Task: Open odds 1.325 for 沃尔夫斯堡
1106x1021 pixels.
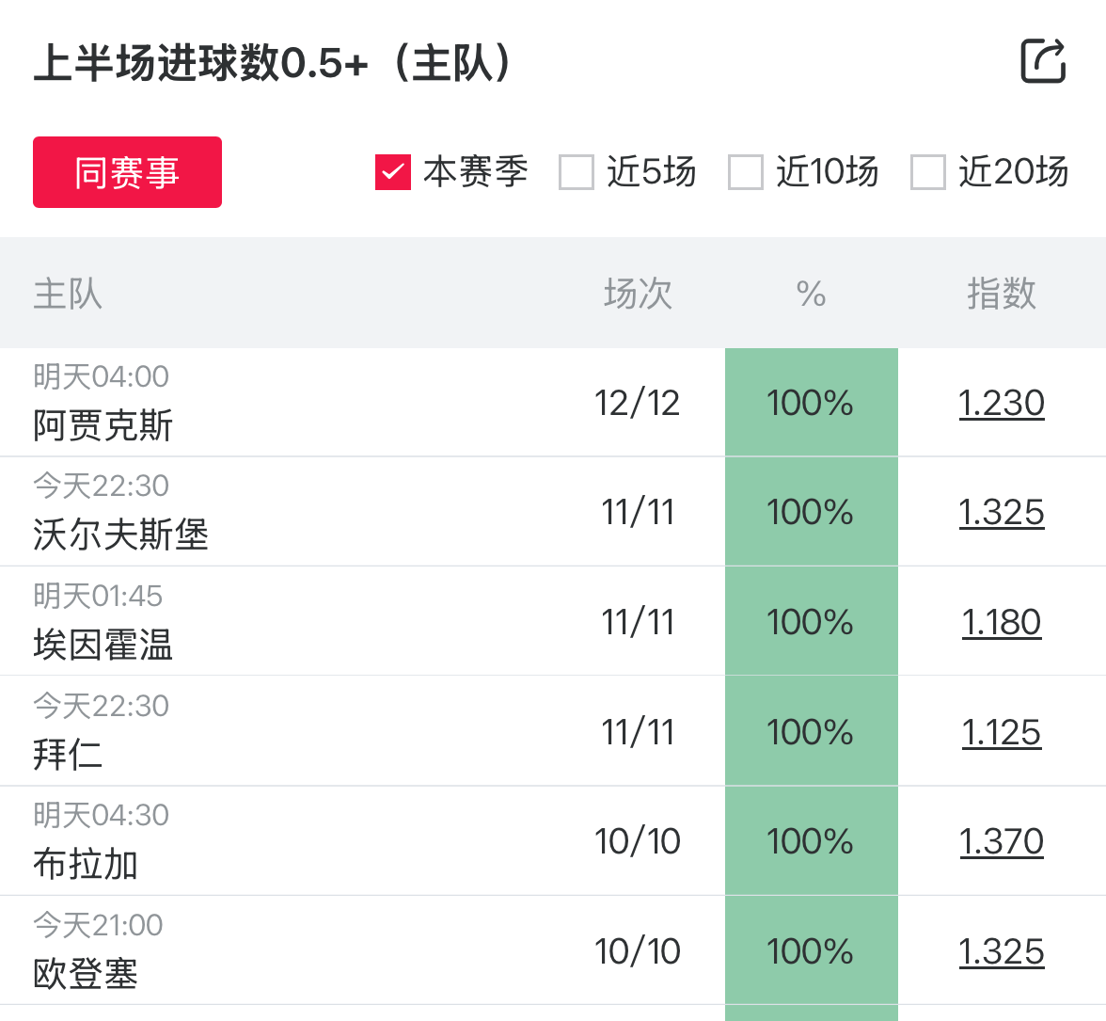Action: pos(1002,512)
